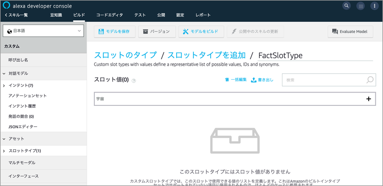Viewport: 383px width, 186px height.
Task: Click the slot value field containing 宇宙
Action: pos(235,99)
